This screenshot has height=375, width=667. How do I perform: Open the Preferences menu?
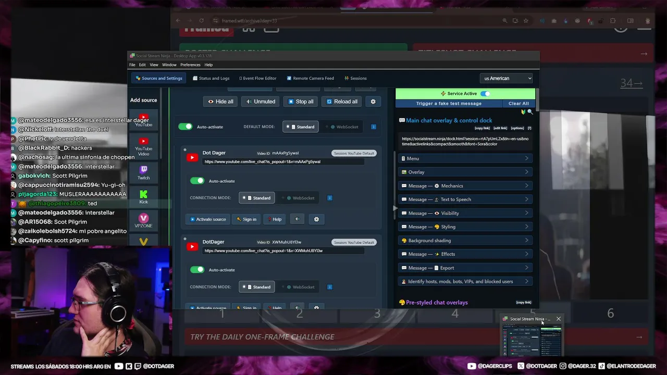(x=190, y=65)
